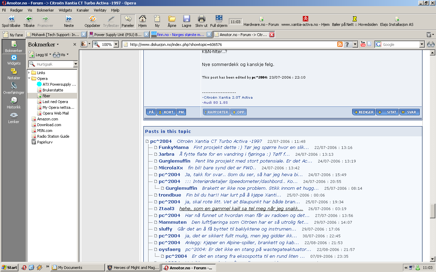
Task: Click the YouTube search shortcut icon
Action: click(x=363, y=44)
